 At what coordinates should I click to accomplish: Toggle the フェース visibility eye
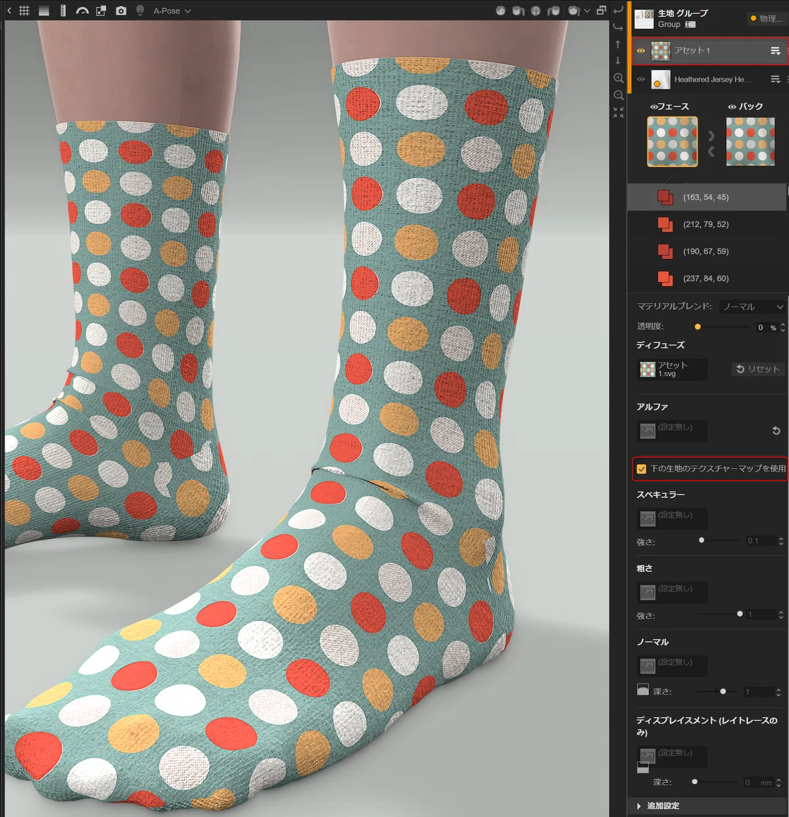[x=654, y=106]
